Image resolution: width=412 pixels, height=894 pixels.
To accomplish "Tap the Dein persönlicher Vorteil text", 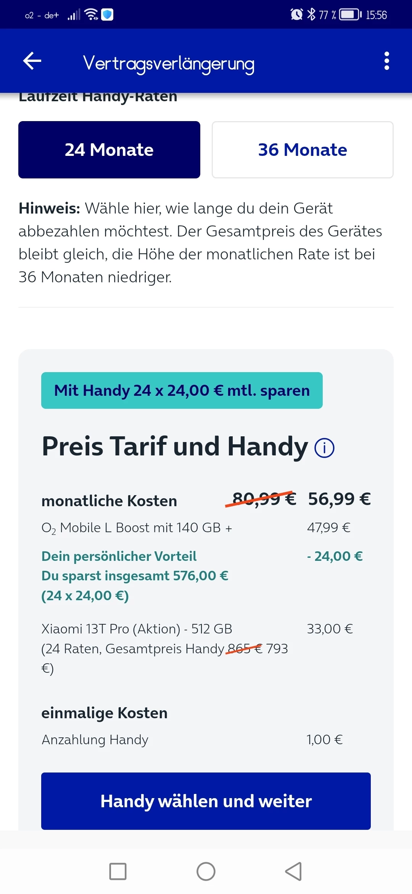I will tap(119, 556).
